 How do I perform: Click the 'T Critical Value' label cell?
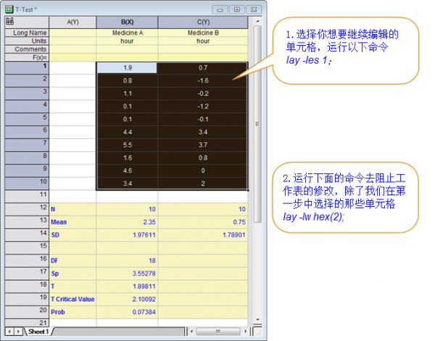pos(72,300)
